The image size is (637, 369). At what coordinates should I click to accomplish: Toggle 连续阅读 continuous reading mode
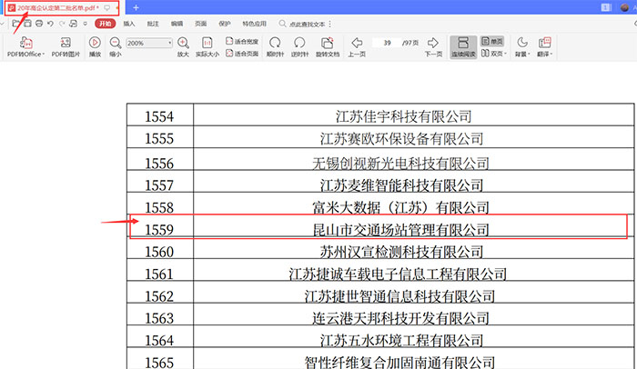coord(462,43)
